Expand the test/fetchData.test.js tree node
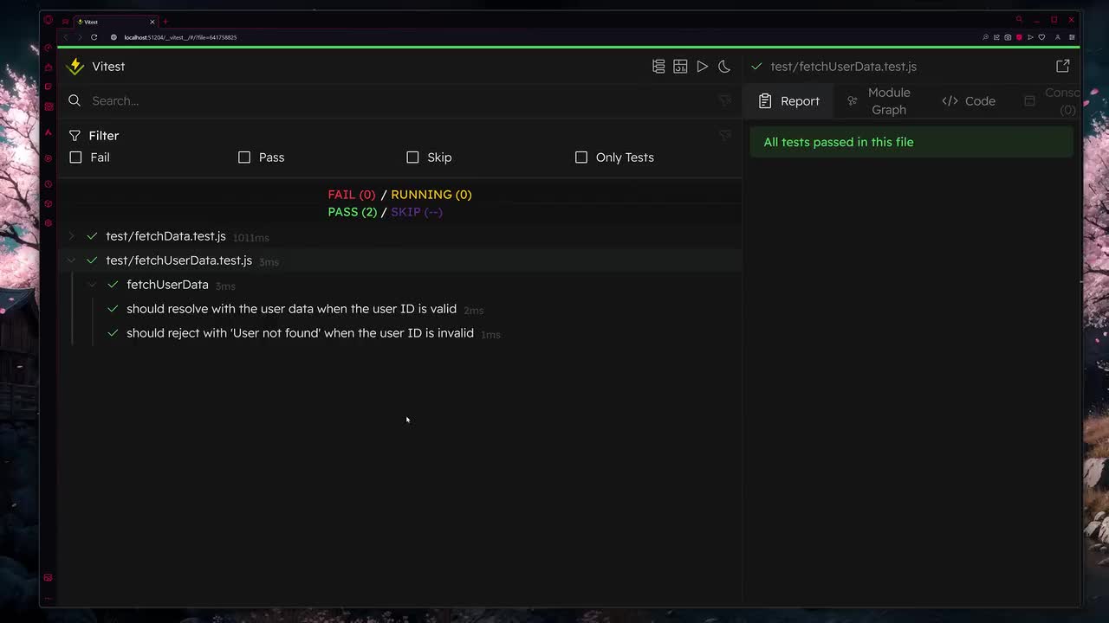 pos(72,236)
